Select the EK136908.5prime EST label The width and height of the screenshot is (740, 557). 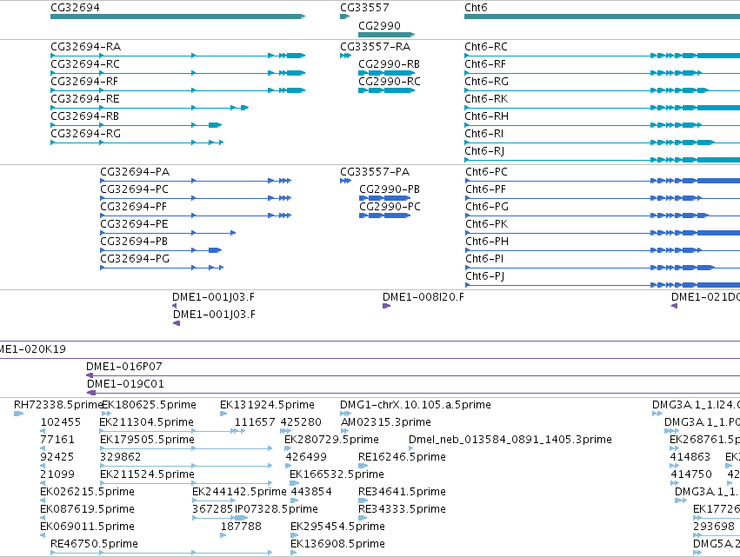tap(337, 544)
